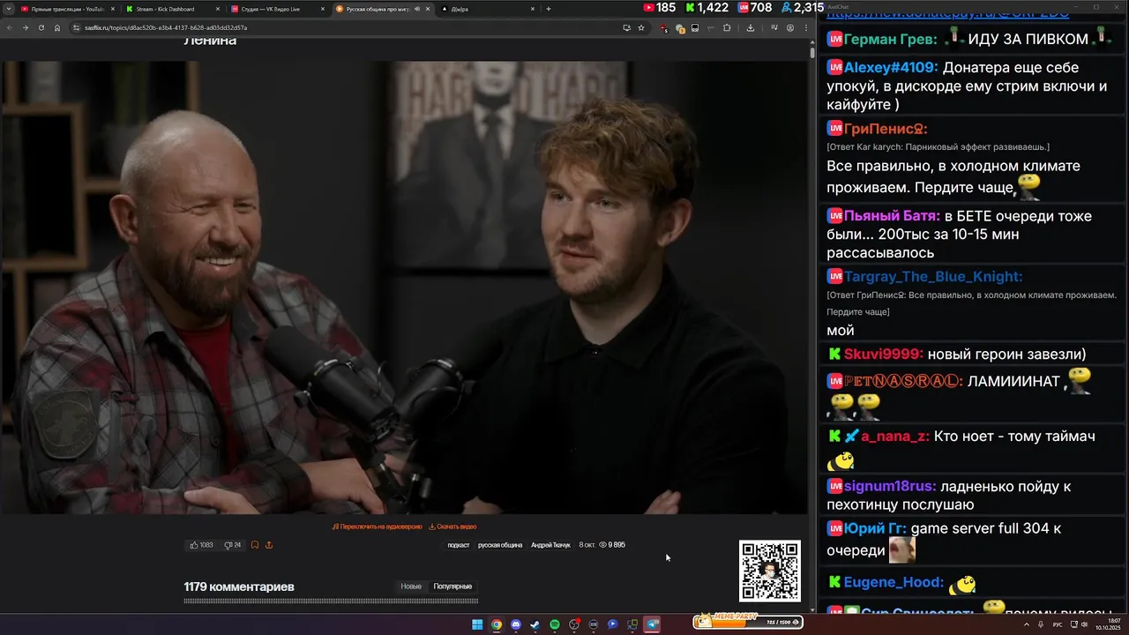Go forward in the browser
The width and height of the screenshot is (1129, 635).
point(25,27)
